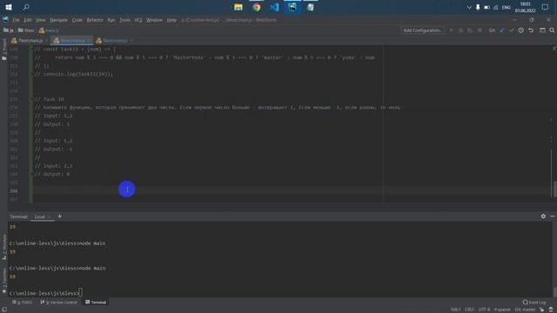Close the third editor tab
The height and width of the screenshot is (313, 557).
click(131, 41)
